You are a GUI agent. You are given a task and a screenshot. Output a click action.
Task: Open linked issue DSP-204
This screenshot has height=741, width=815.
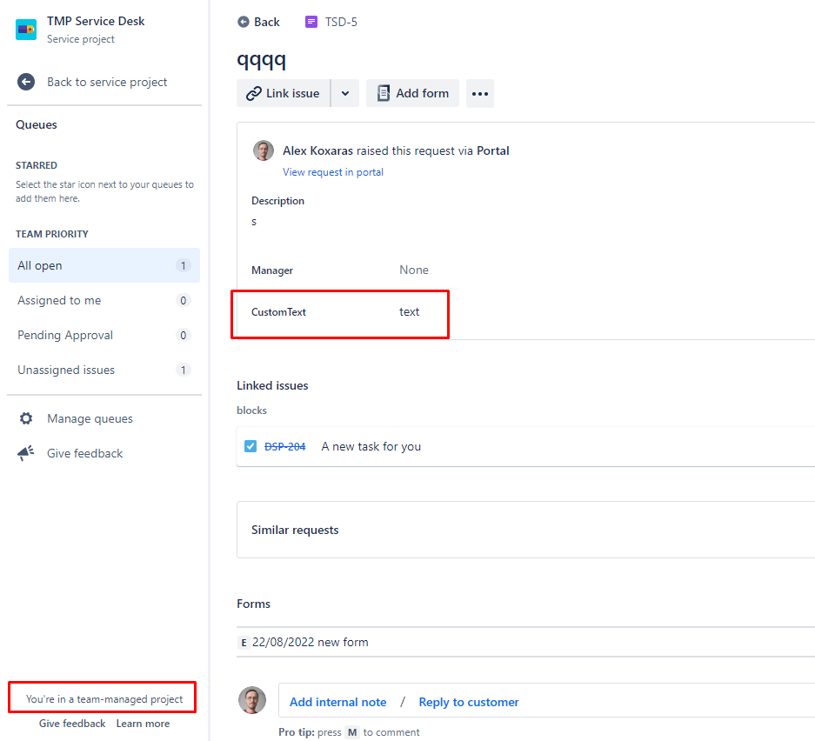click(x=284, y=447)
